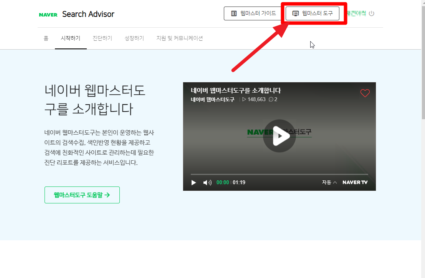The height and width of the screenshot is (278, 425).
Task: Click the video title 네이버 웹마스터도구를 소개합니다
Action: 236,91
